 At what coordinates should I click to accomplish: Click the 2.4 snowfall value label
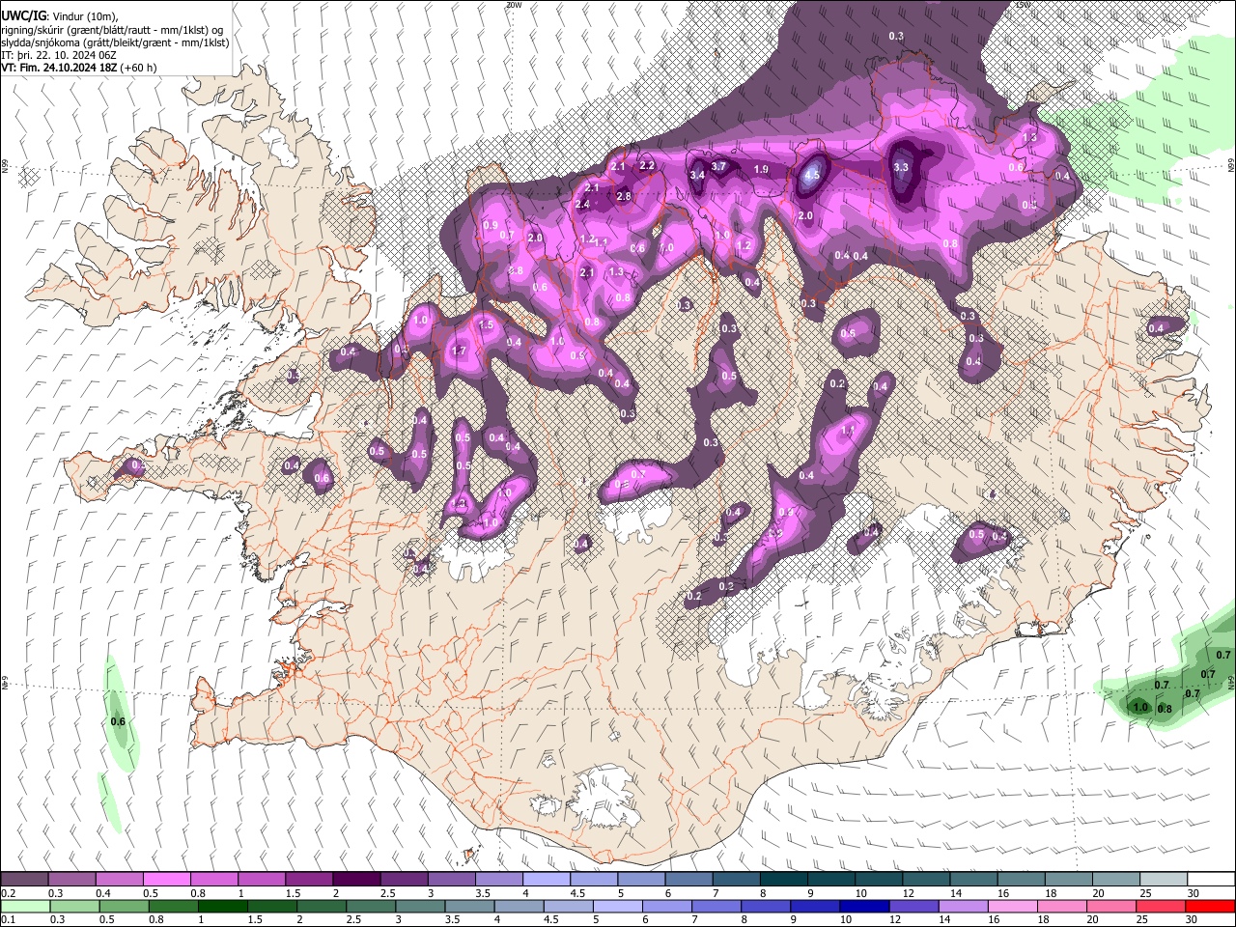(582, 204)
